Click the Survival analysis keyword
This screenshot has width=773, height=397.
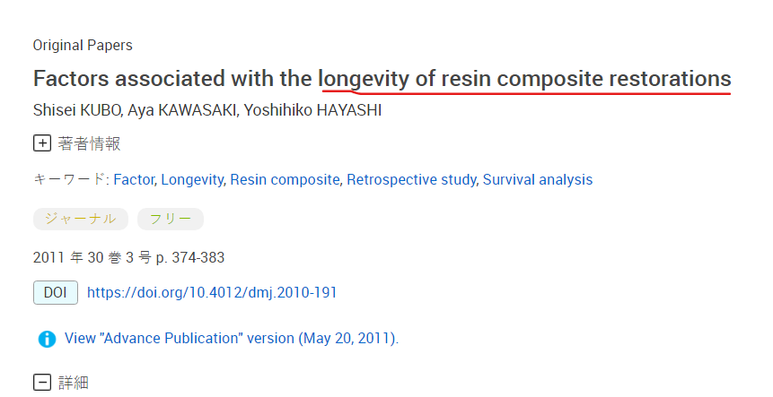tap(538, 179)
